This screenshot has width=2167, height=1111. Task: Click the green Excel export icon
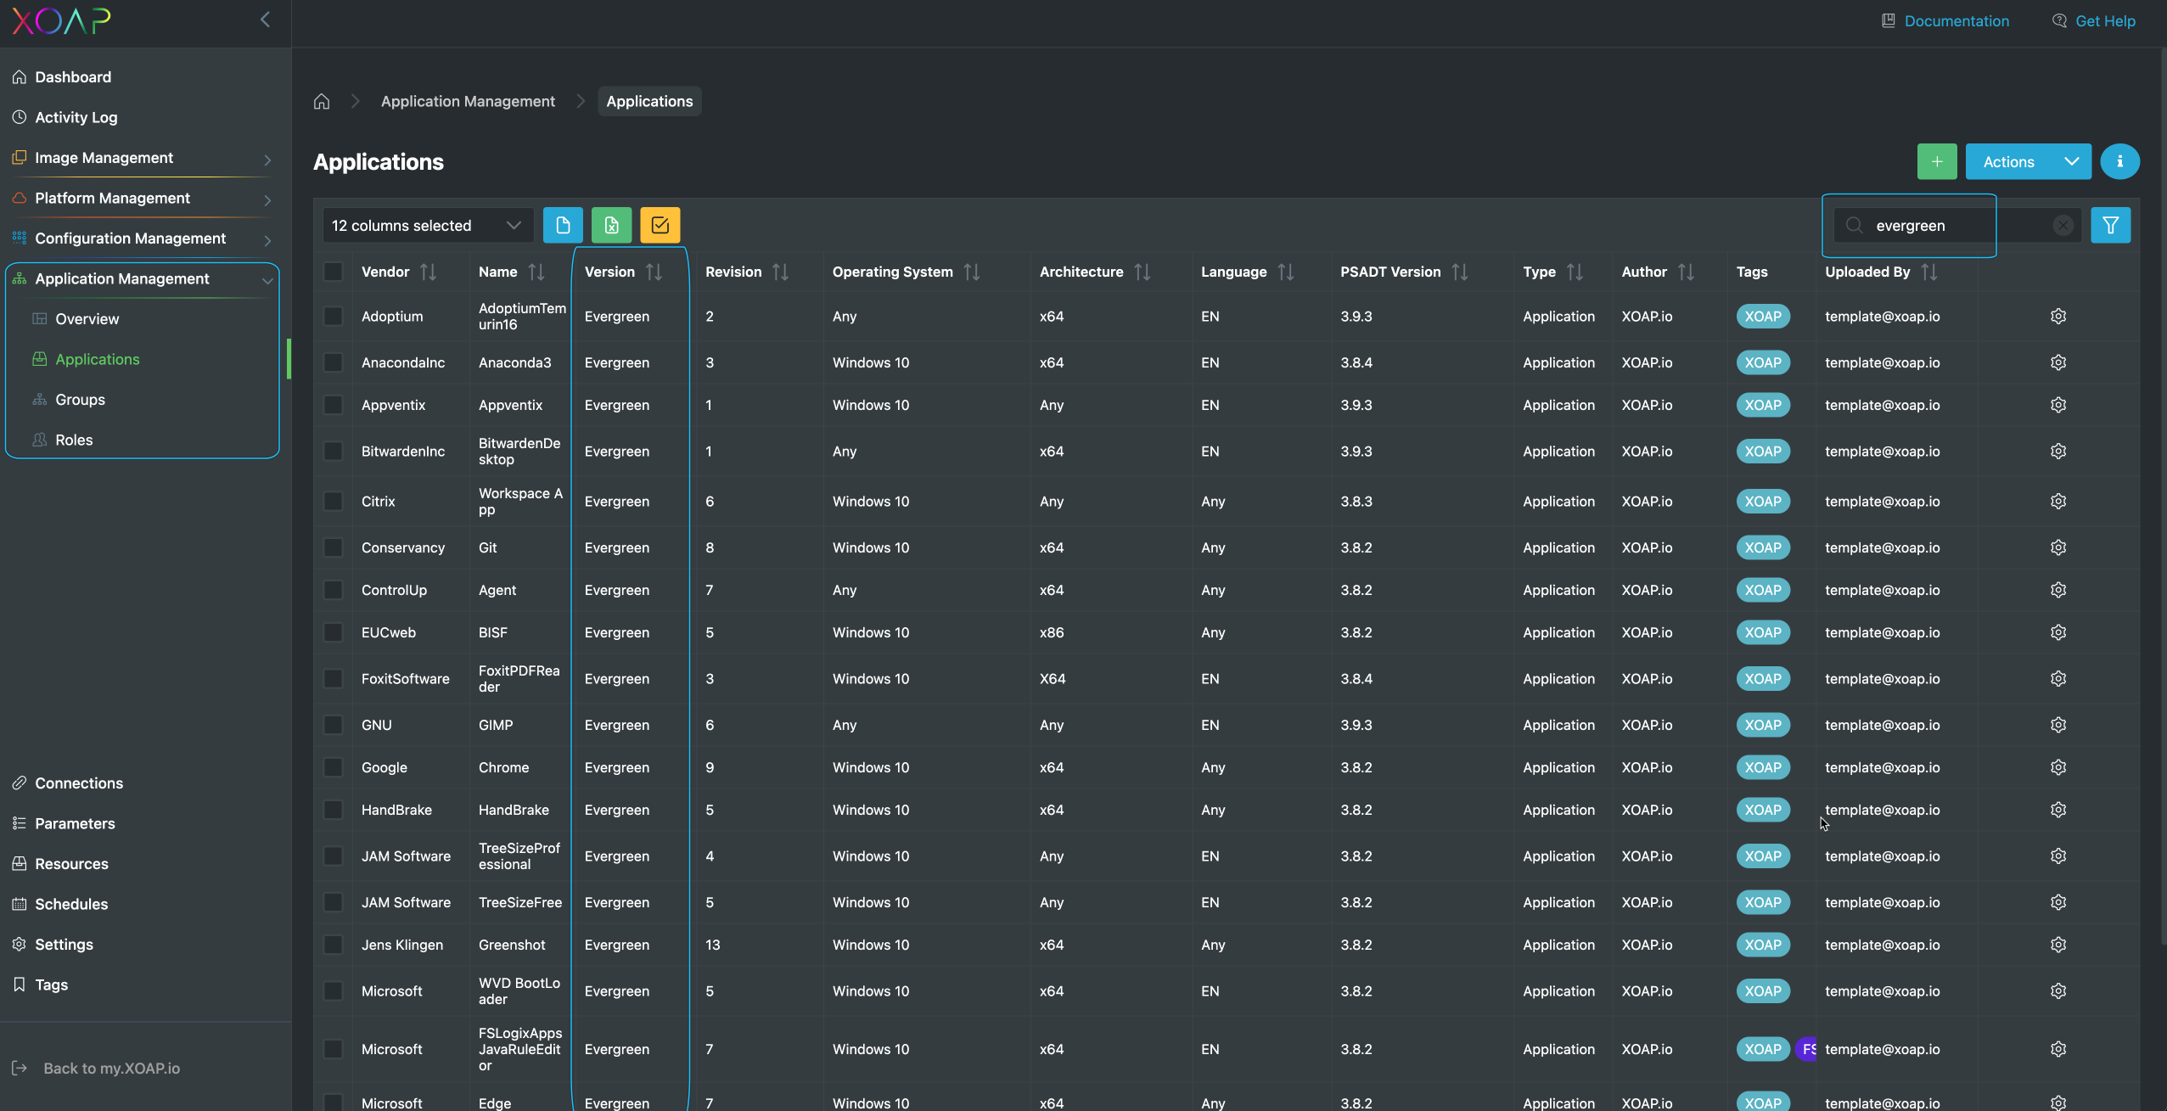coord(611,225)
